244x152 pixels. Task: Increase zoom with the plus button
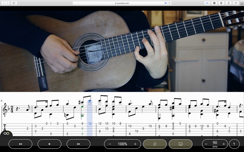tap(135, 144)
